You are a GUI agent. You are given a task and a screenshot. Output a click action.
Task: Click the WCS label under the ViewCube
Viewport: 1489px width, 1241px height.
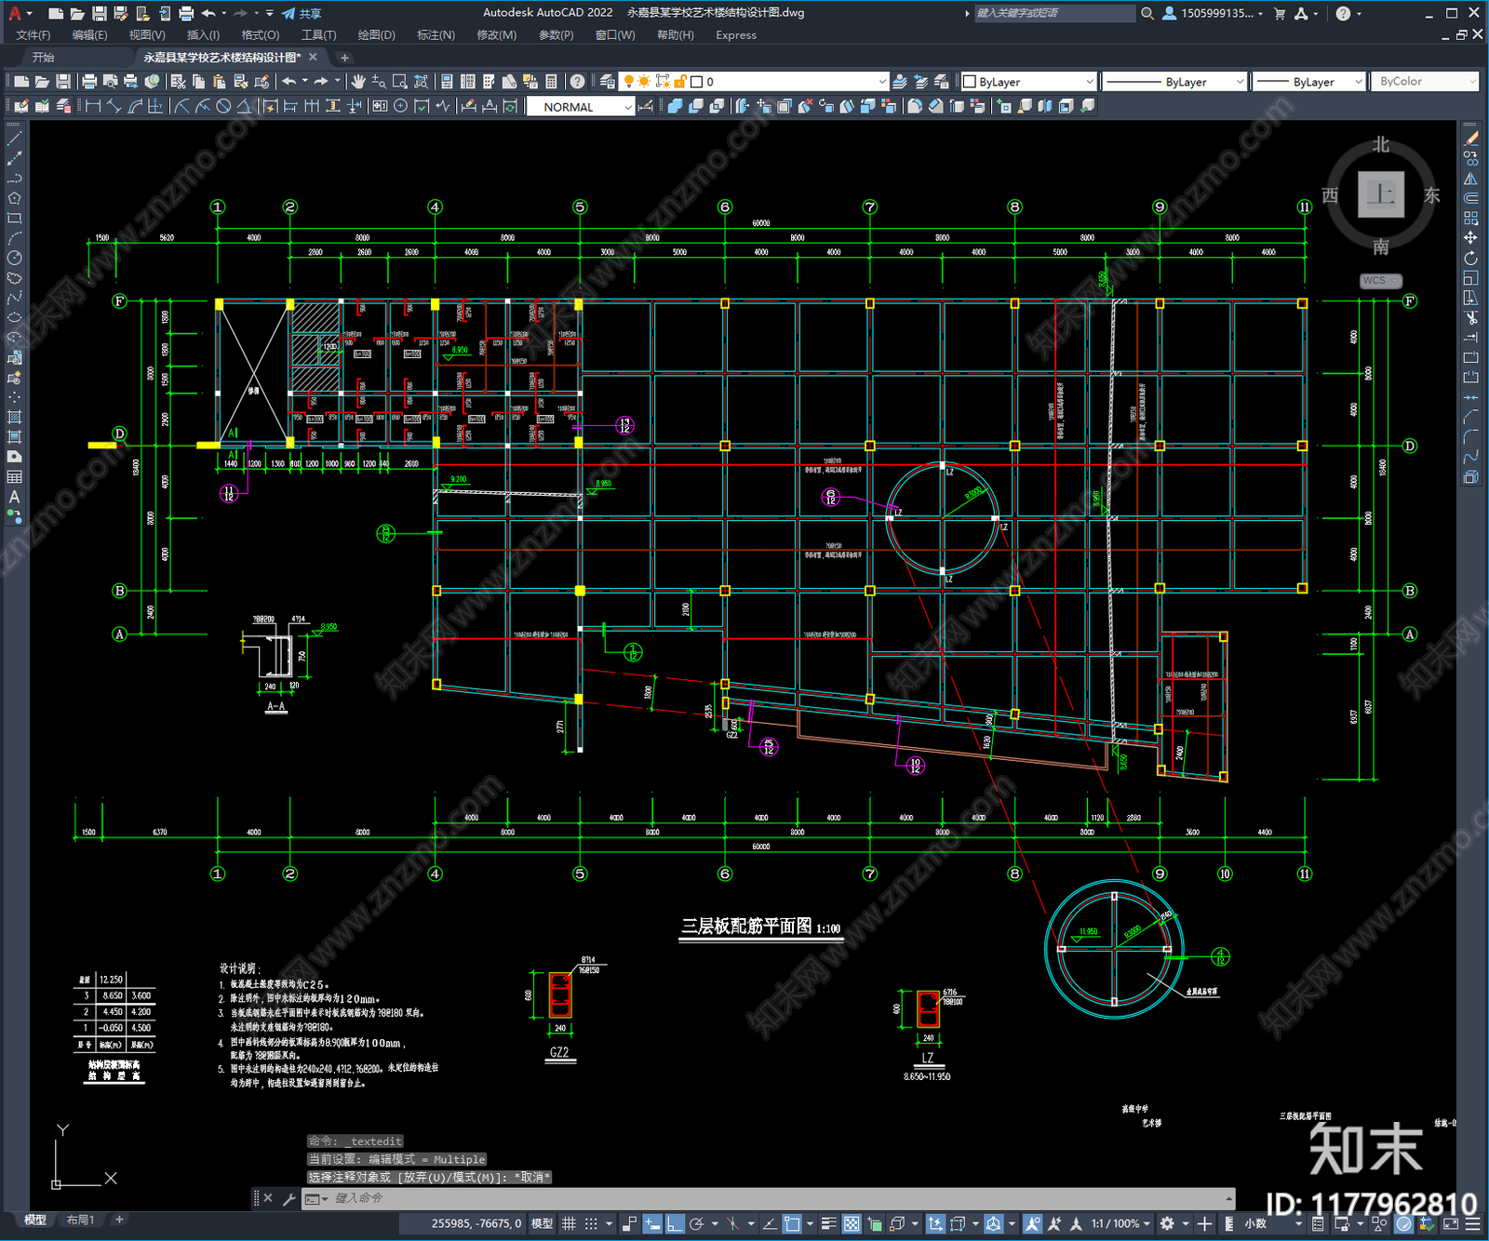pos(1380,281)
